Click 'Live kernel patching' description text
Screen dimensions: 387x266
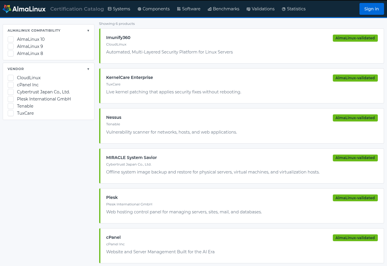pyautogui.click(x=174, y=92)
